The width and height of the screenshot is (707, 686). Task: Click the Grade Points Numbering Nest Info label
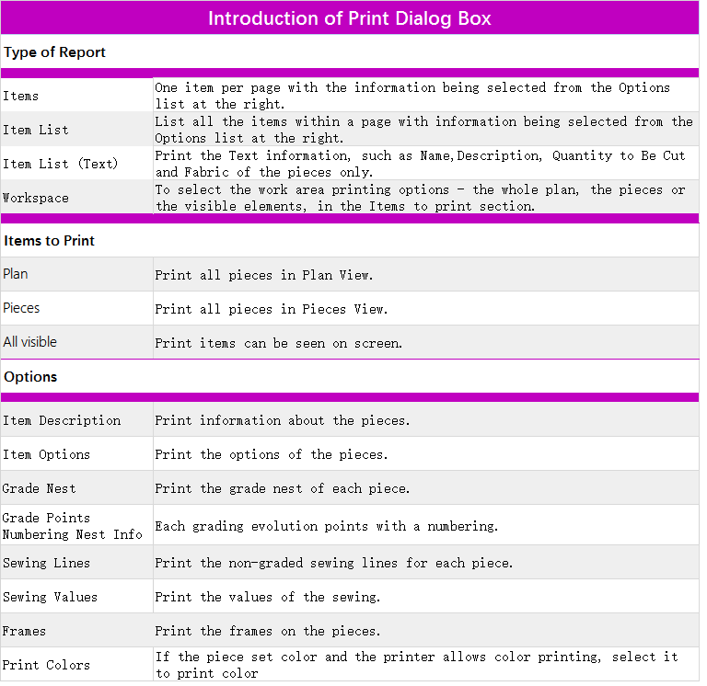(72, 526)
